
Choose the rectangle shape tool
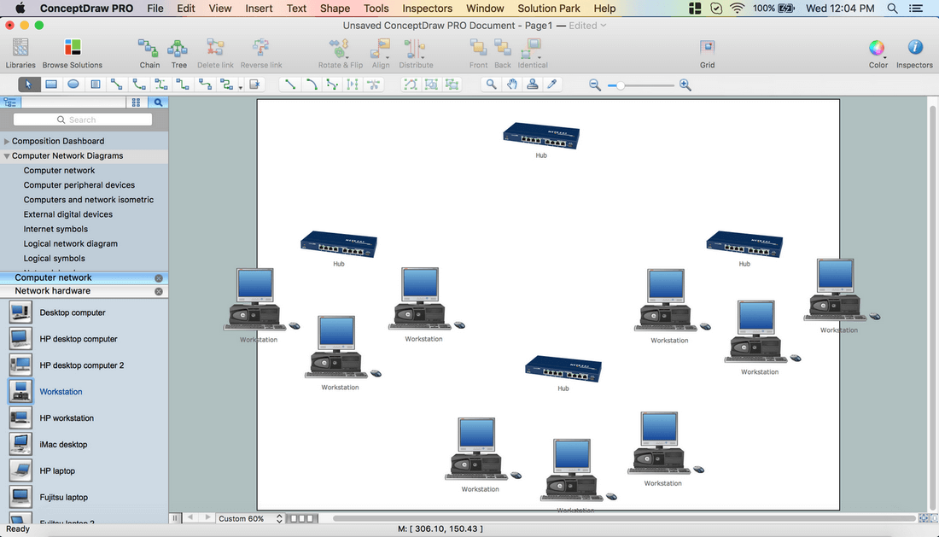pyautogui.click(x=51, y=85)
